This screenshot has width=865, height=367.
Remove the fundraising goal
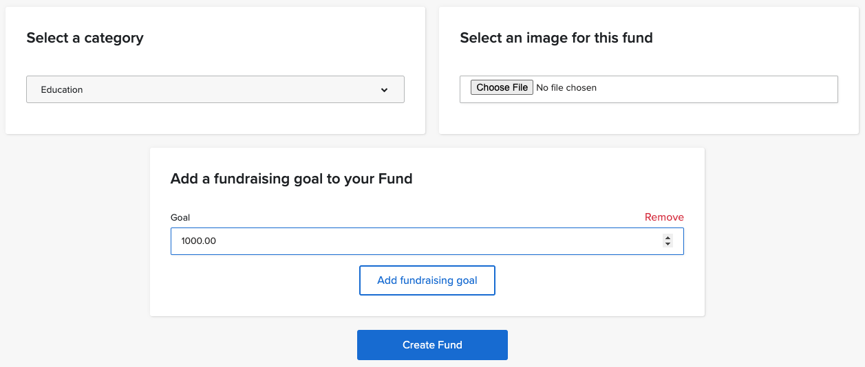coord(664,217)
